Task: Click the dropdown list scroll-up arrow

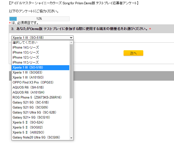Action: click(x=71, y=42)
